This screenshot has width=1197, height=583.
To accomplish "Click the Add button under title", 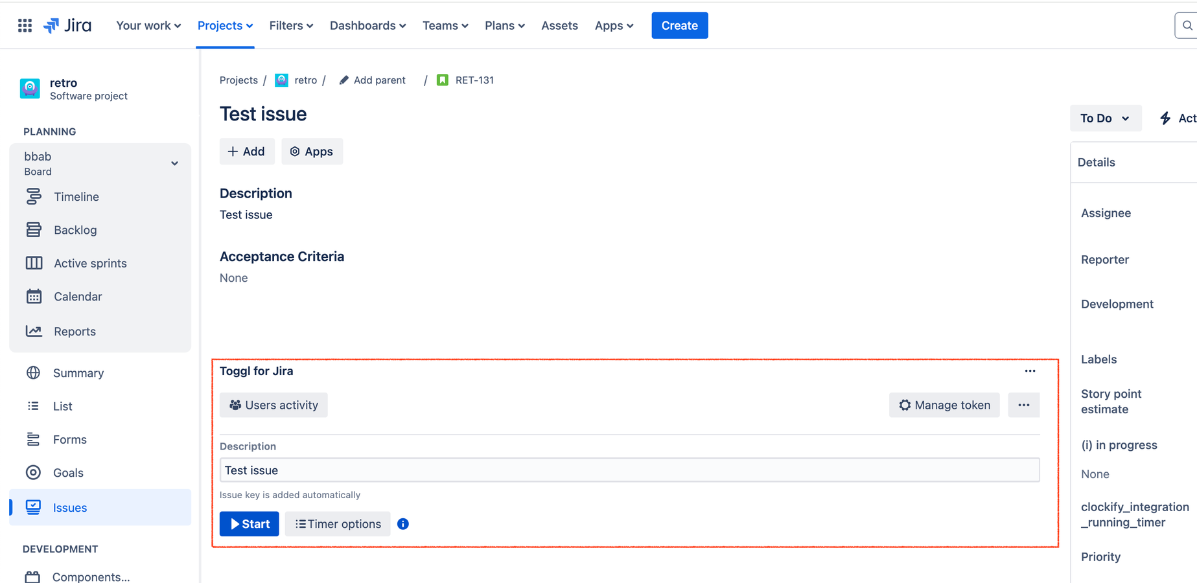I will pyautogui.click(x=247, y=151).
